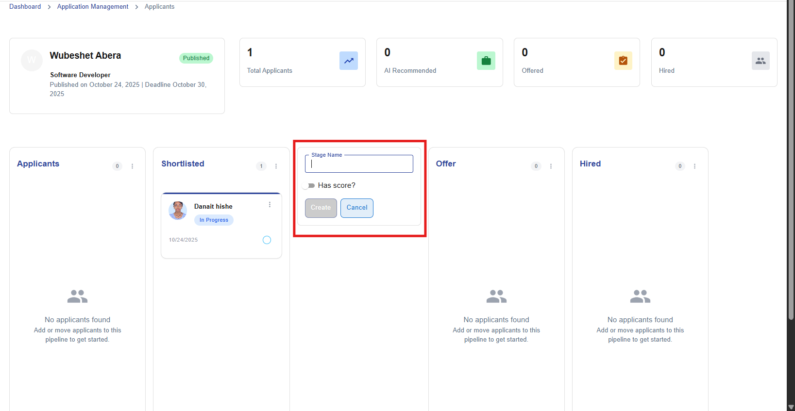Cancel the new stage creation
Image resolution: width=795 pixels, height=411 pixels.
[x=357, y=208]
